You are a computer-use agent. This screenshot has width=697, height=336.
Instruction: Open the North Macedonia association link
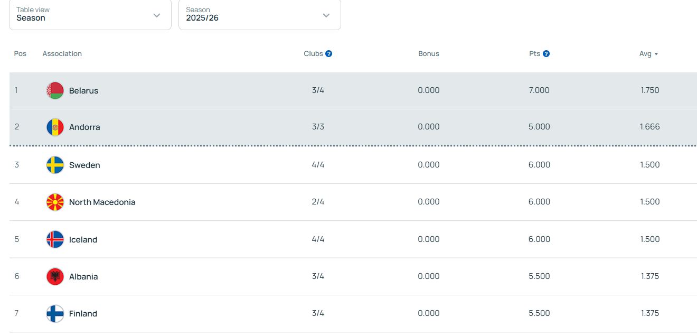(x=102, y=202)
